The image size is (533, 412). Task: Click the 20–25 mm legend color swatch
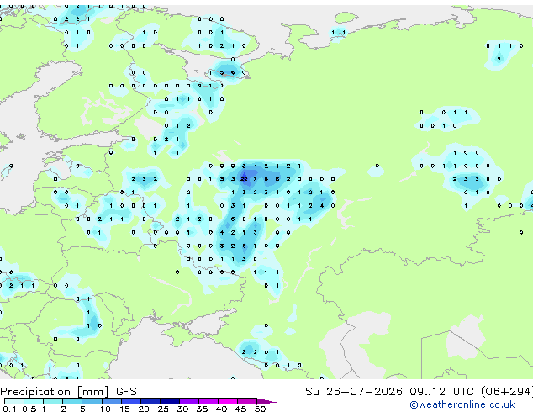[150, 401]
